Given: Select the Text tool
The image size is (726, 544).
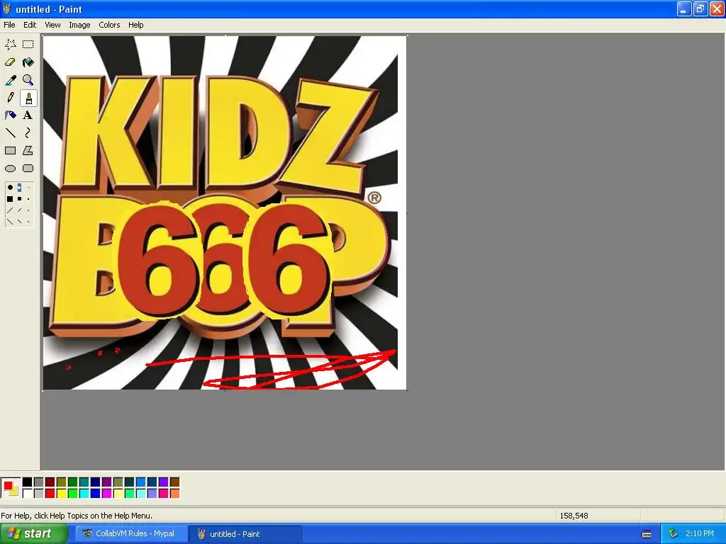Looking at the screenshot, I should (28, 115).
